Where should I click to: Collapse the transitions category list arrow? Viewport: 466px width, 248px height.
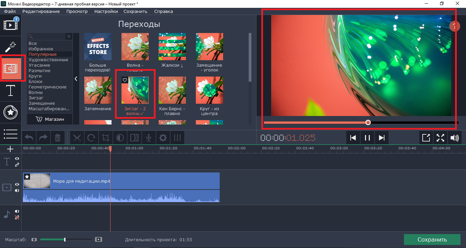point(76,79)
